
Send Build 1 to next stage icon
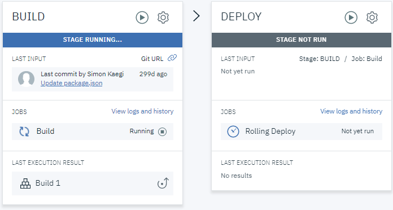(x=163, y=183)
